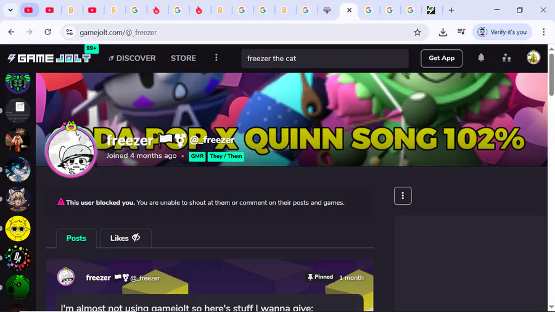Open the DISCOVER section

point(132,59)
